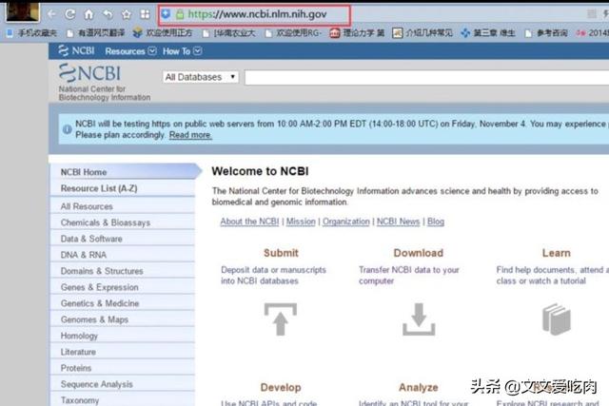
Task: Go to the browser home page icon
Action: point(88,14)
